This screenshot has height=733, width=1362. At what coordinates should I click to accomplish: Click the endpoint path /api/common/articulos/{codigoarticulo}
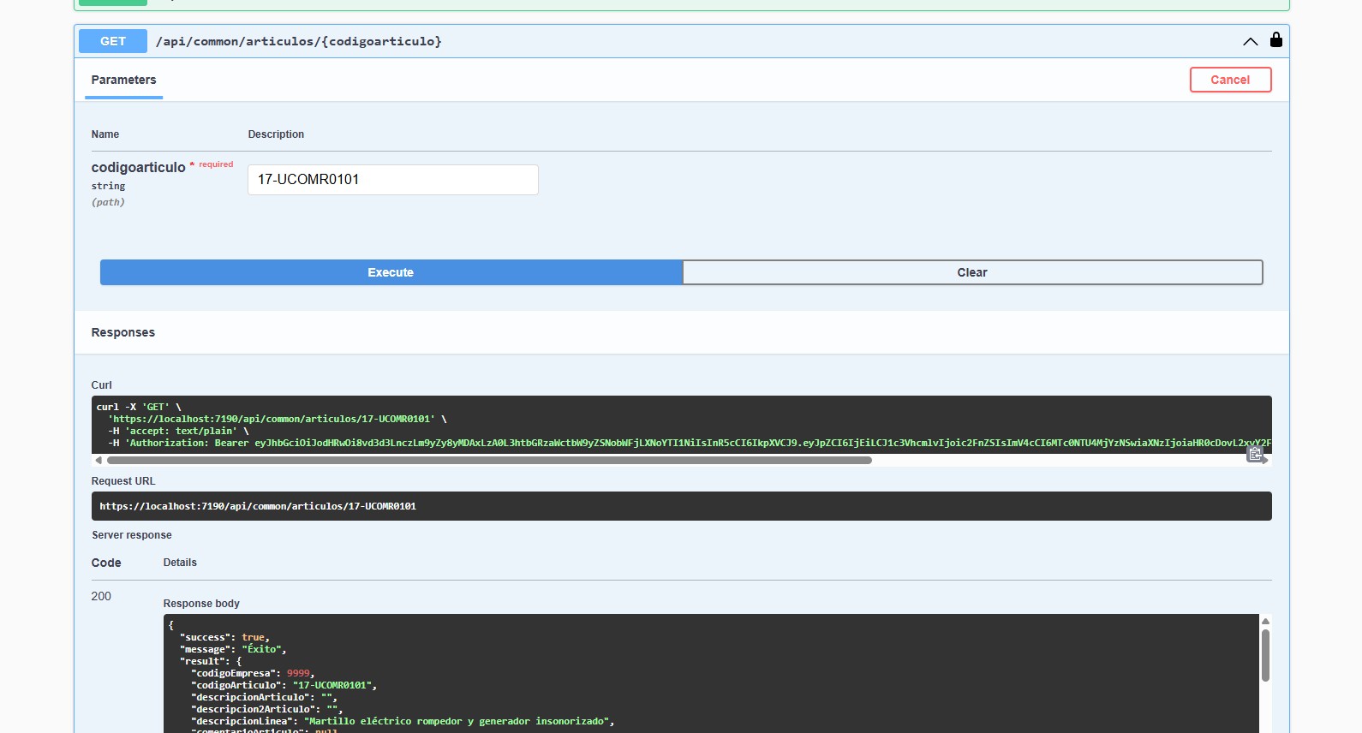pos(299,41)
